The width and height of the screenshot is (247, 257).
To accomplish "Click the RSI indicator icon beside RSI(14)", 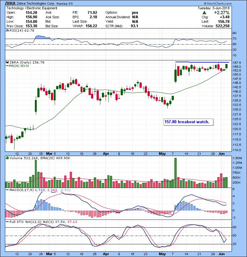I will pyautogui.click(x=7, y=30).
